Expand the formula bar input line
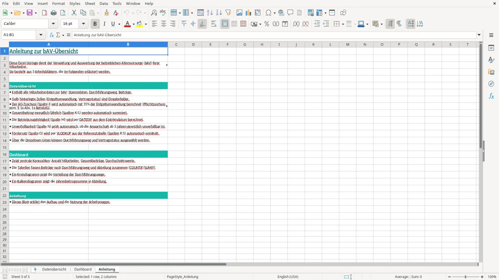The image size is (499, 280). click(x=479, y=35)
